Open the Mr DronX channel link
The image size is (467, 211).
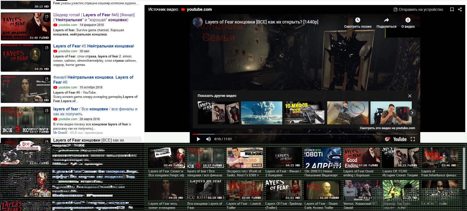[x=60, y=133]
